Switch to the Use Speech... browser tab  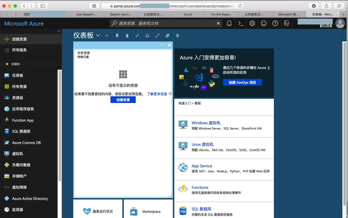pos(86,14)
